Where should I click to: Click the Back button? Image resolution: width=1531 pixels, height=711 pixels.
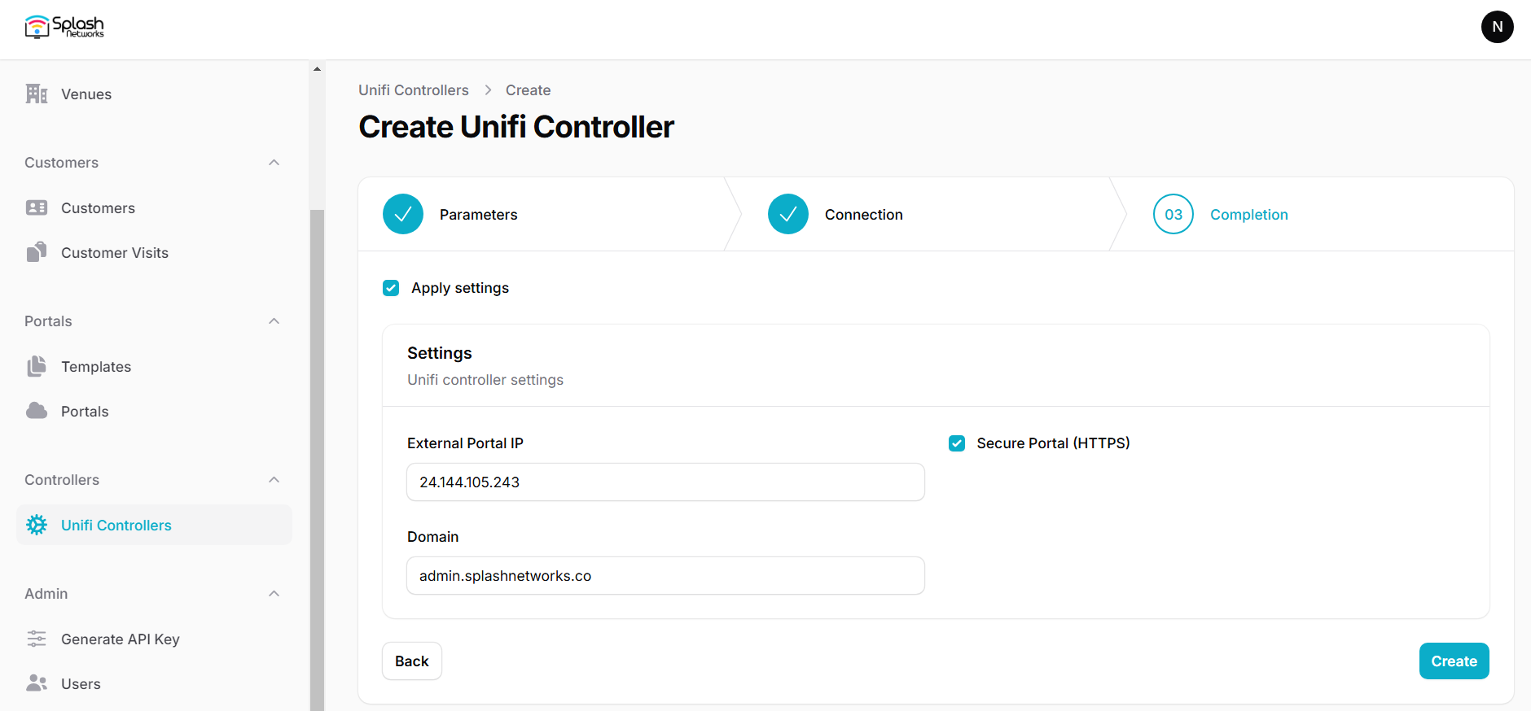coord(412,661)
